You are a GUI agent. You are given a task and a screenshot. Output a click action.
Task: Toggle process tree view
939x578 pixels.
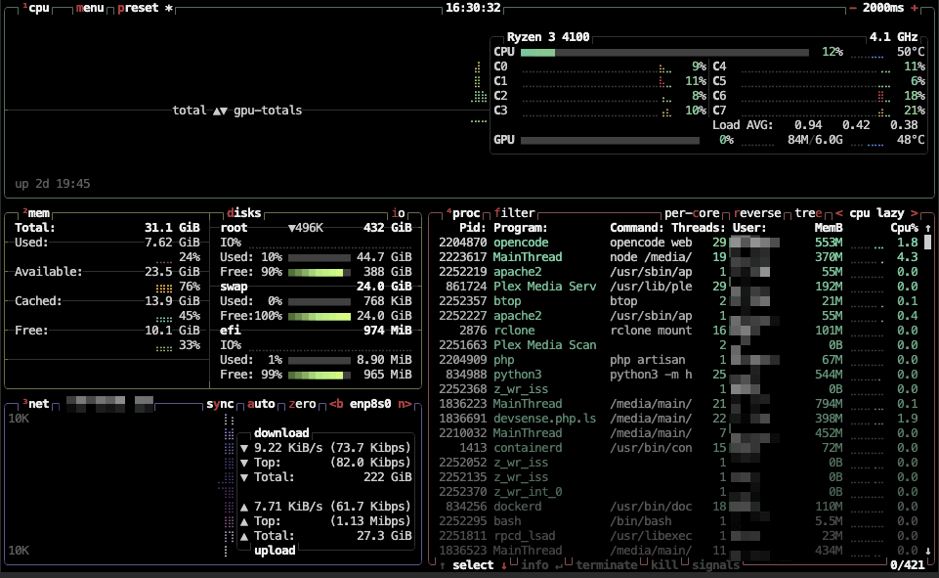pyautogui.click(x=808, y=213)
